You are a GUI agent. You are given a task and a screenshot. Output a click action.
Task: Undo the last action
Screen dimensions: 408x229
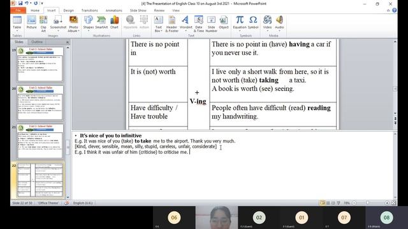pos(27,3)
